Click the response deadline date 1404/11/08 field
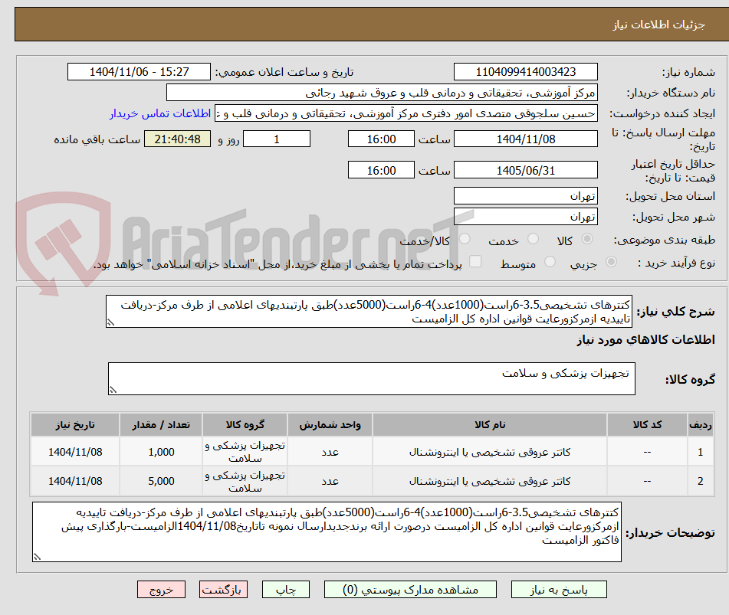 point(525,139)
